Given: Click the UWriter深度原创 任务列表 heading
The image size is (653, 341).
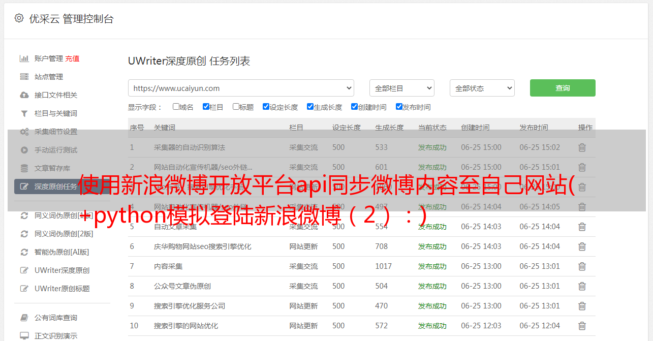Looking at the screenshot, I should coord(189,61).
